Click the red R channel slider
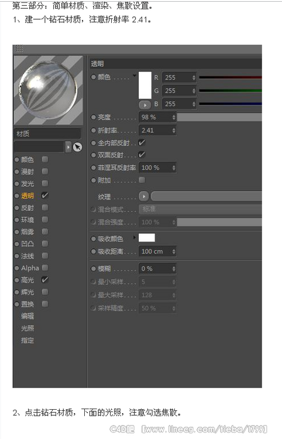The height and width of the screenshot is (439, 282). 231,77
